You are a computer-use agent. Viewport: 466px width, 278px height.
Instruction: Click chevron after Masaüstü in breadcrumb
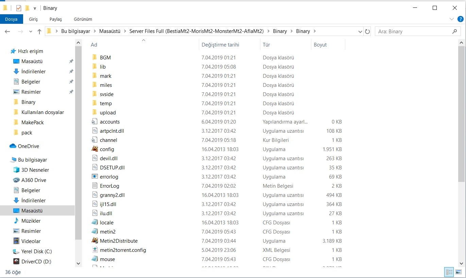[x=125, y=31]
